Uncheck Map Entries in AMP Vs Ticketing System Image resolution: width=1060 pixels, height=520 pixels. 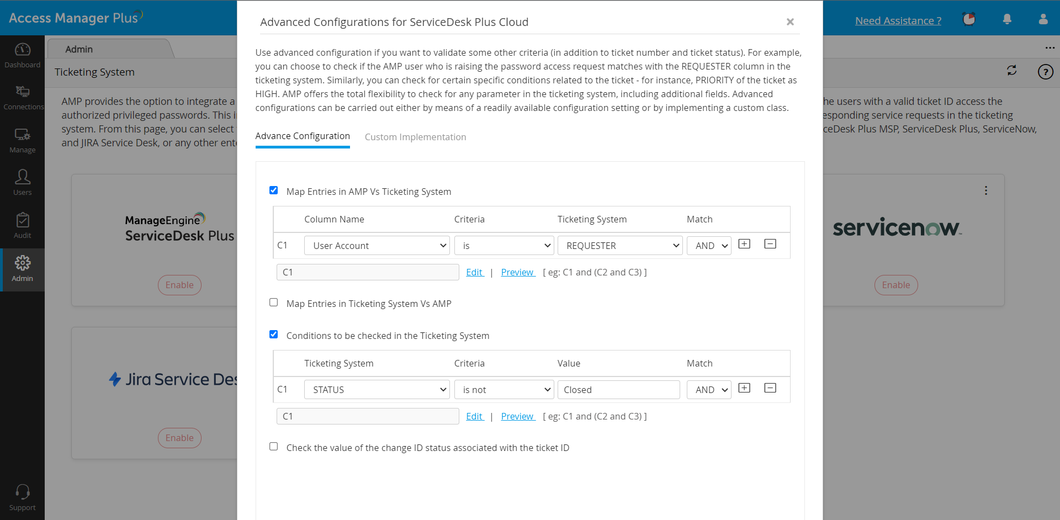(x=274, y=190)
